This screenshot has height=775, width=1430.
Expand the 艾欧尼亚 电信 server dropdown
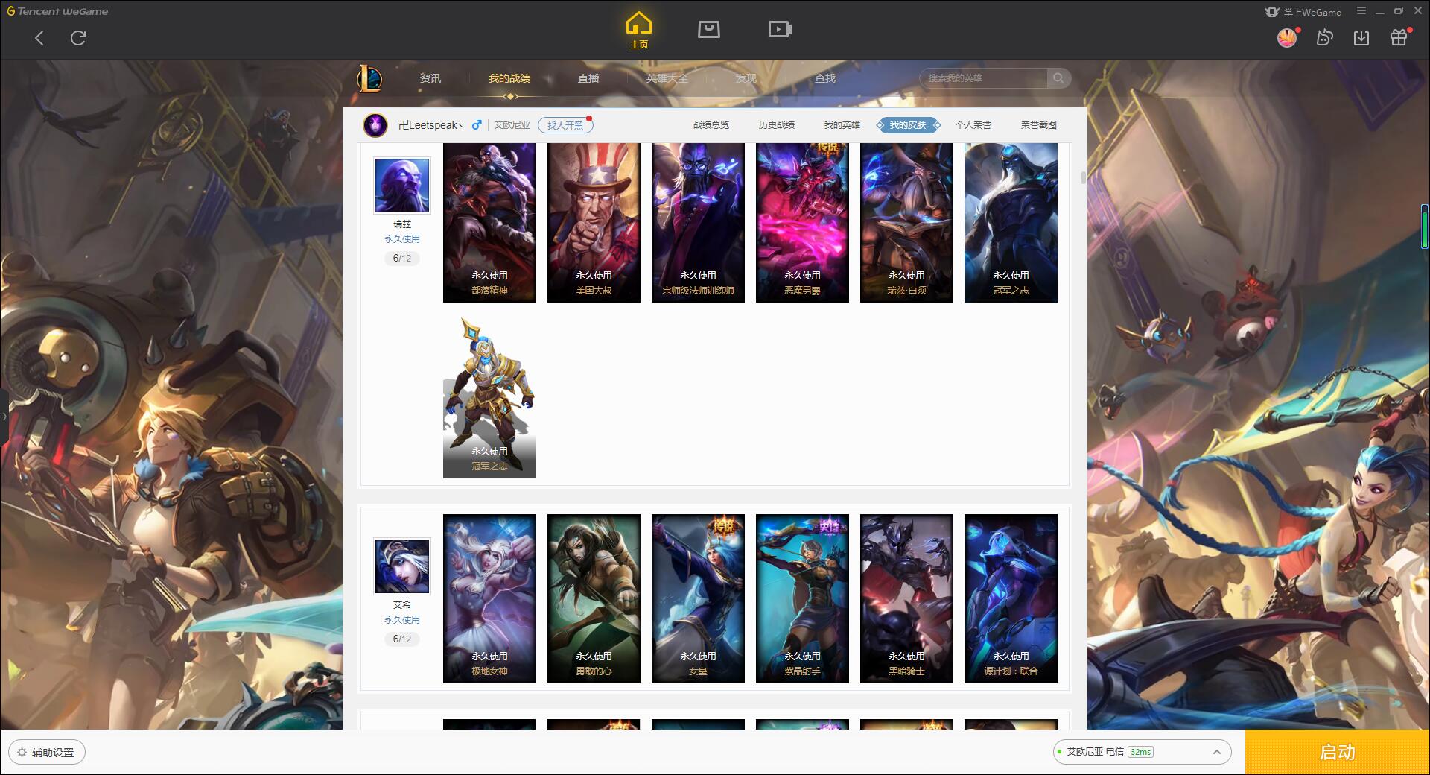coord(1142,752)
